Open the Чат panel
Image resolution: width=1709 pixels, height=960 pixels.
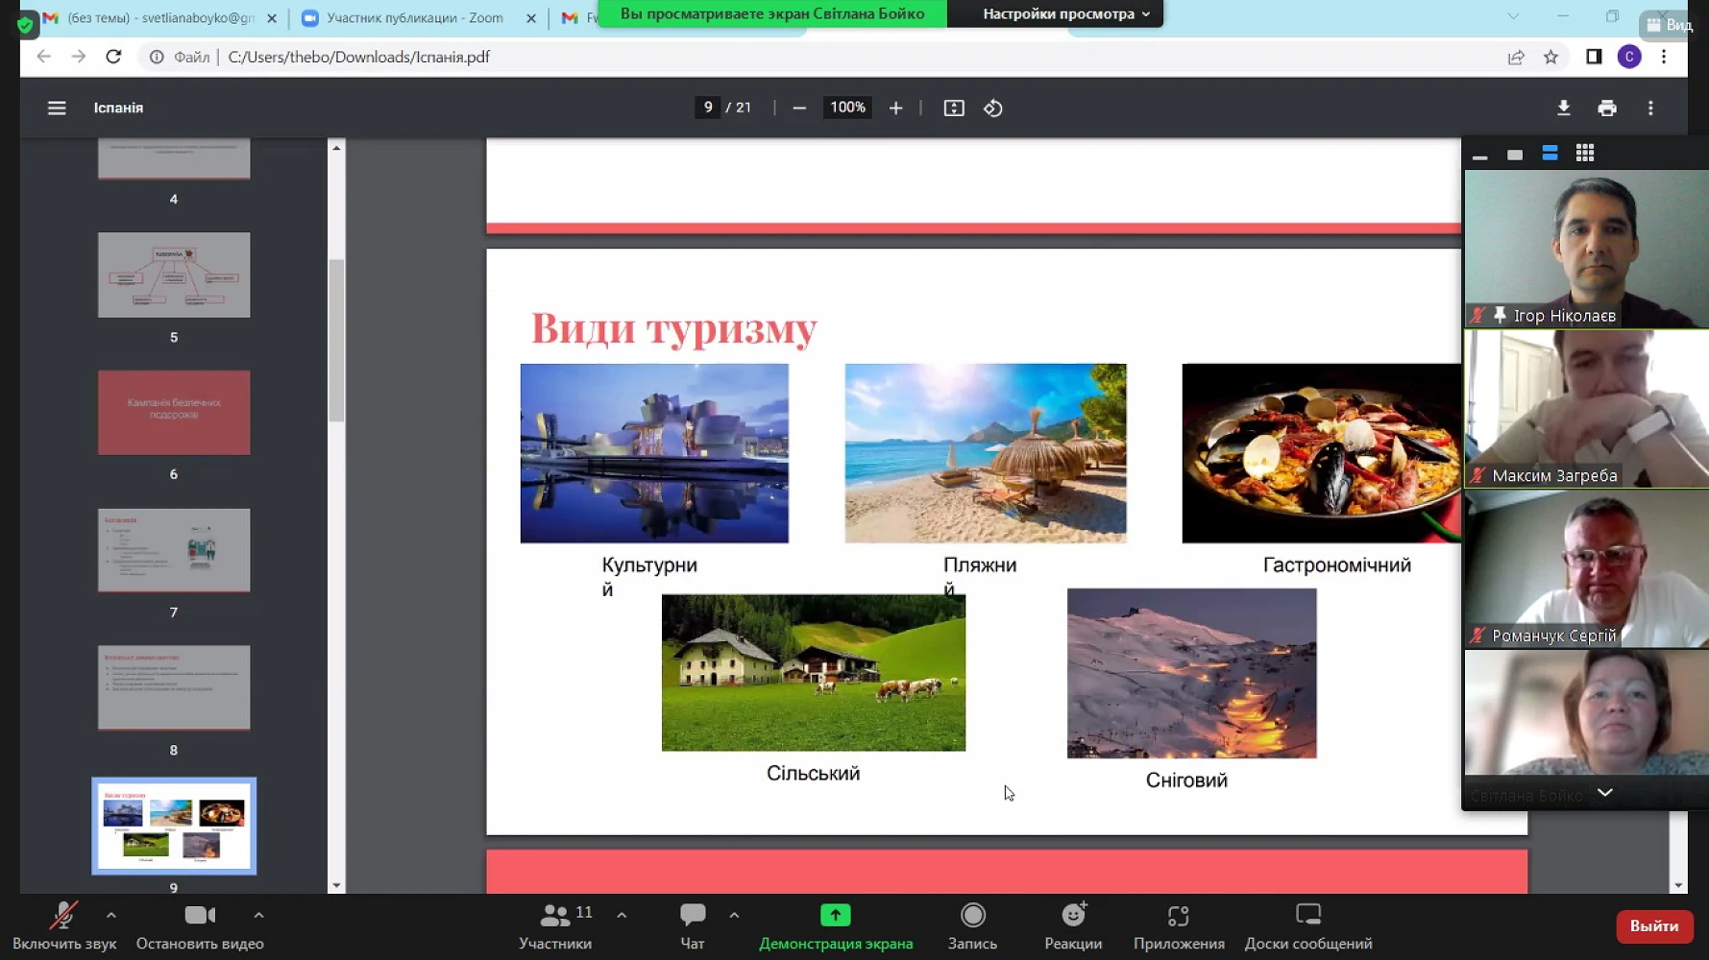point(692,926)
